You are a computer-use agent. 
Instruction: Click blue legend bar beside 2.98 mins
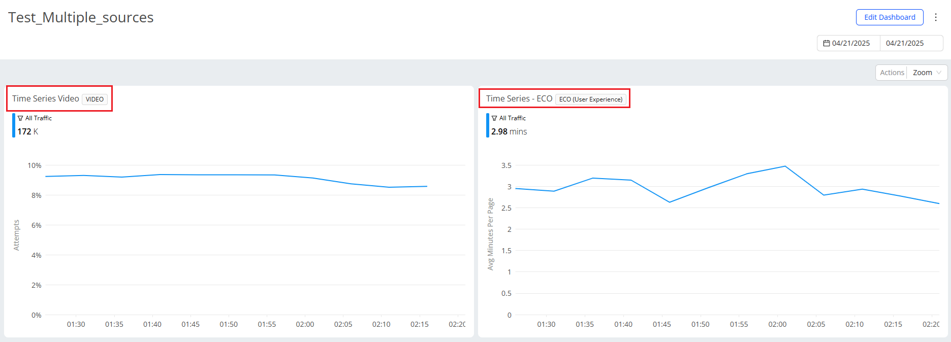[488, 125]
